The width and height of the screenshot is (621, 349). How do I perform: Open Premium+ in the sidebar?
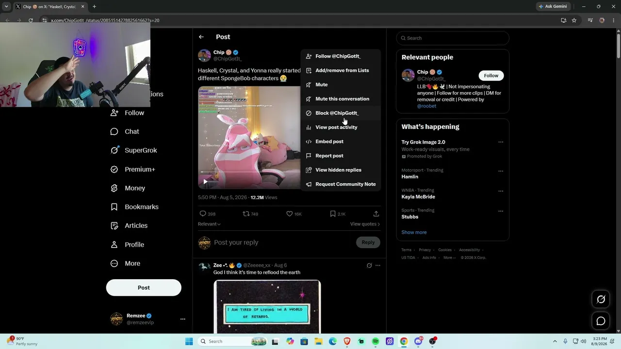point(133,169)
